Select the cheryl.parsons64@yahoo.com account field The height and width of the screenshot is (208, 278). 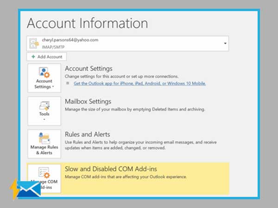coord(128,43)
